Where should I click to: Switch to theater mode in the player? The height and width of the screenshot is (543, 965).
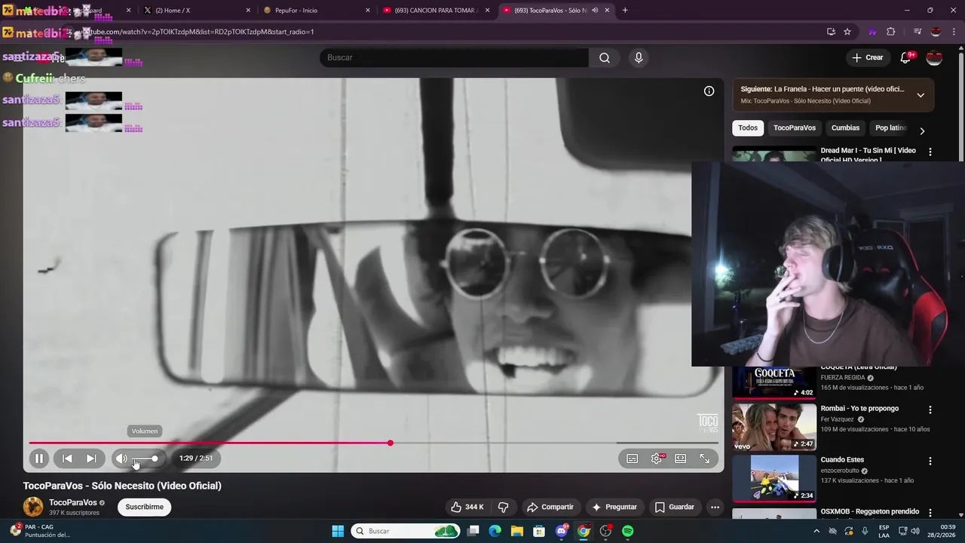coord(681,459)
